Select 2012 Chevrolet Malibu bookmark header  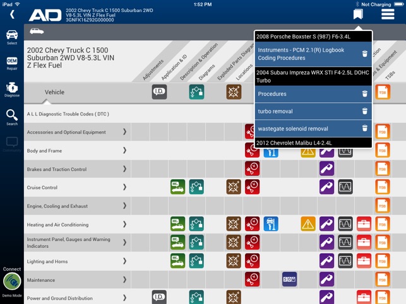coord(313,143)
